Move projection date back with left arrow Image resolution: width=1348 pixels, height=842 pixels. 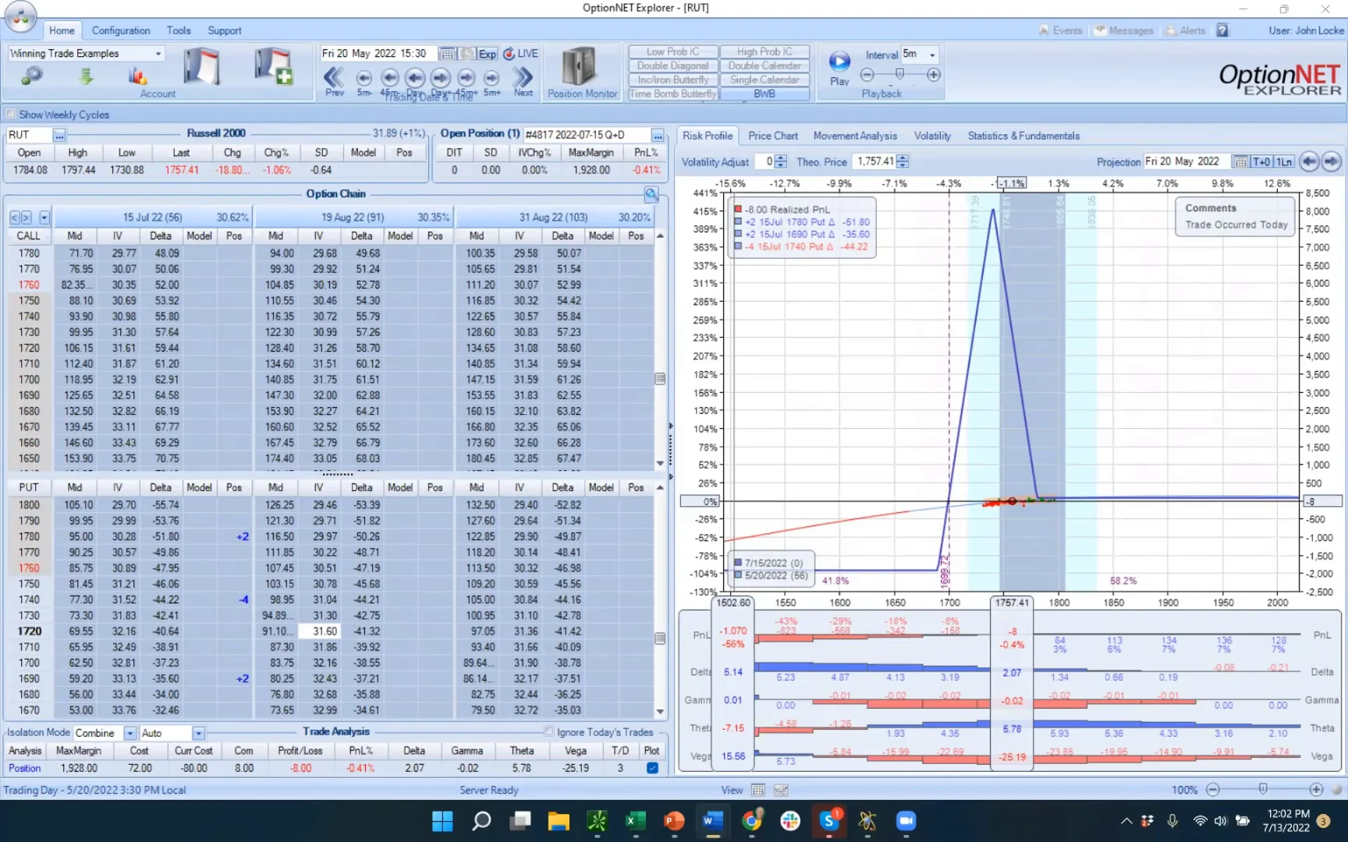tap(1309, 161)
